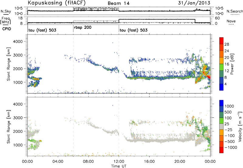Click the "20" value on the Power colorbar
Screen dimensions: 243x168
(x=227, y=58)
